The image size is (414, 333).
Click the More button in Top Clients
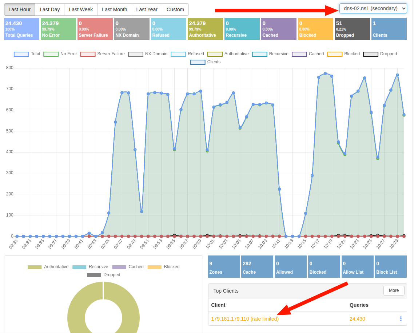[x=394, y=290]
